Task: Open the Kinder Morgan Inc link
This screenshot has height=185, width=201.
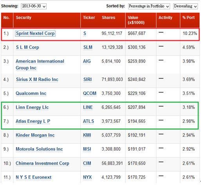Action: pos(35,135)
